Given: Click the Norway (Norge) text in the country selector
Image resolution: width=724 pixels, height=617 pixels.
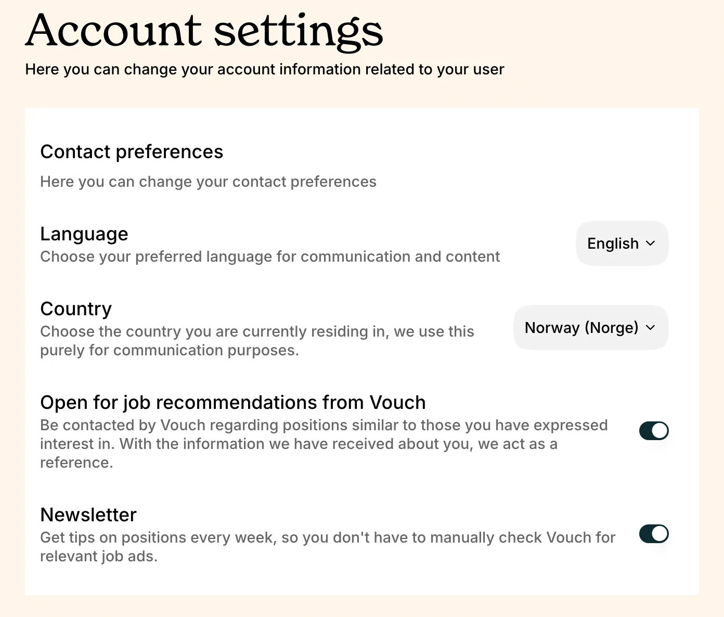Looking at the screenshot, I should [581, 328].
